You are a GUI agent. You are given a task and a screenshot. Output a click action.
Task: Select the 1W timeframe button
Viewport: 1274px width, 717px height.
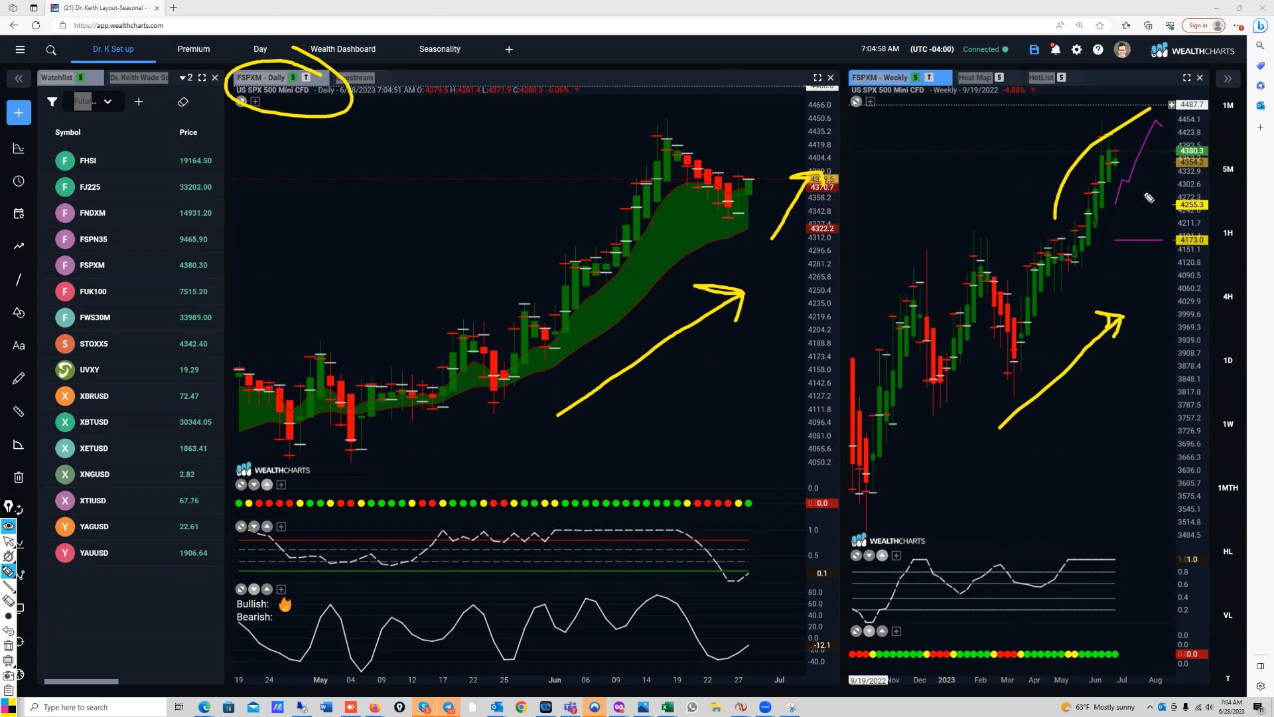(1228, 424)
